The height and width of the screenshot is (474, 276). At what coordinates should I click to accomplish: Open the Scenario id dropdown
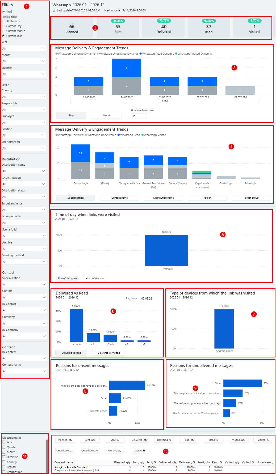24,236
